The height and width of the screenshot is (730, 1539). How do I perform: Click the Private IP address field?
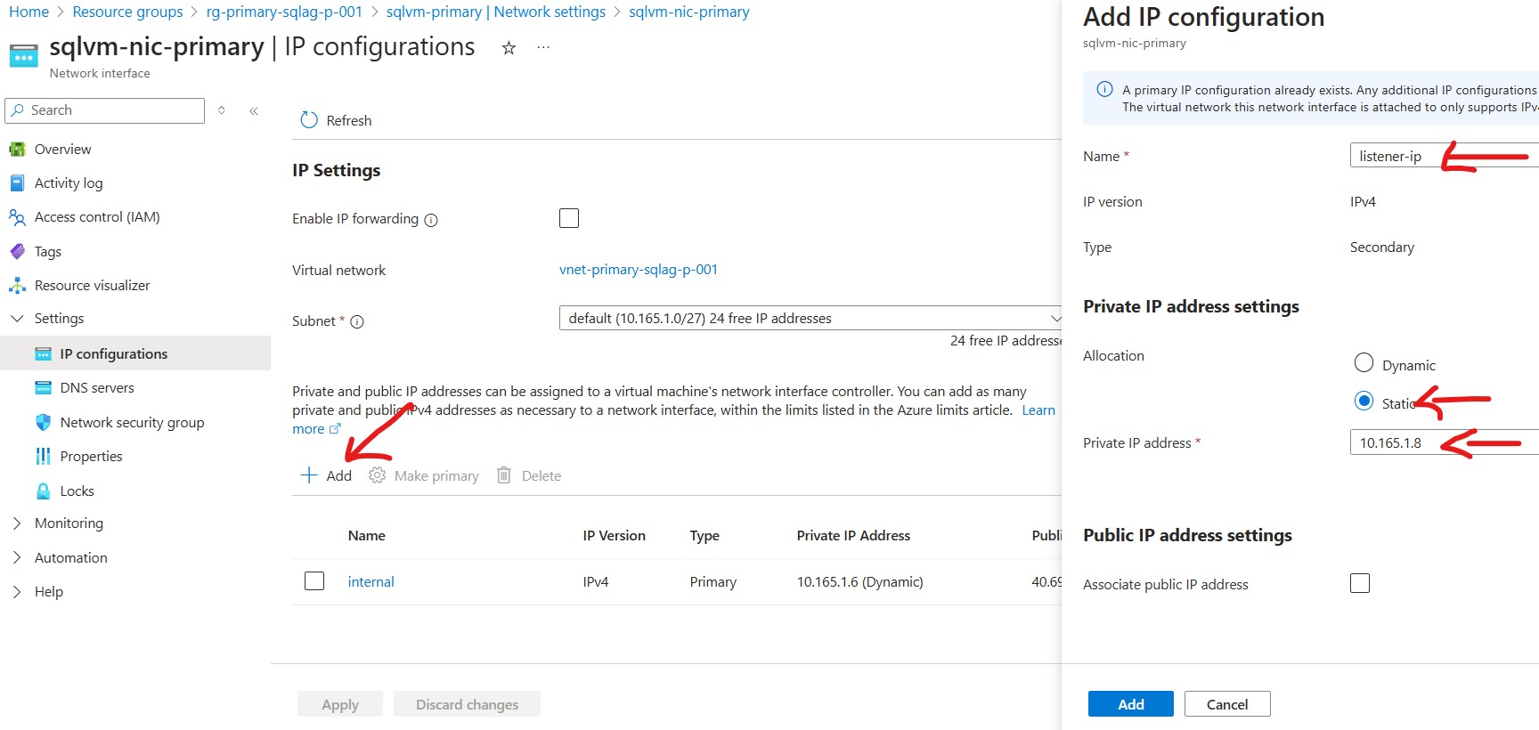tap(1445, 442)
